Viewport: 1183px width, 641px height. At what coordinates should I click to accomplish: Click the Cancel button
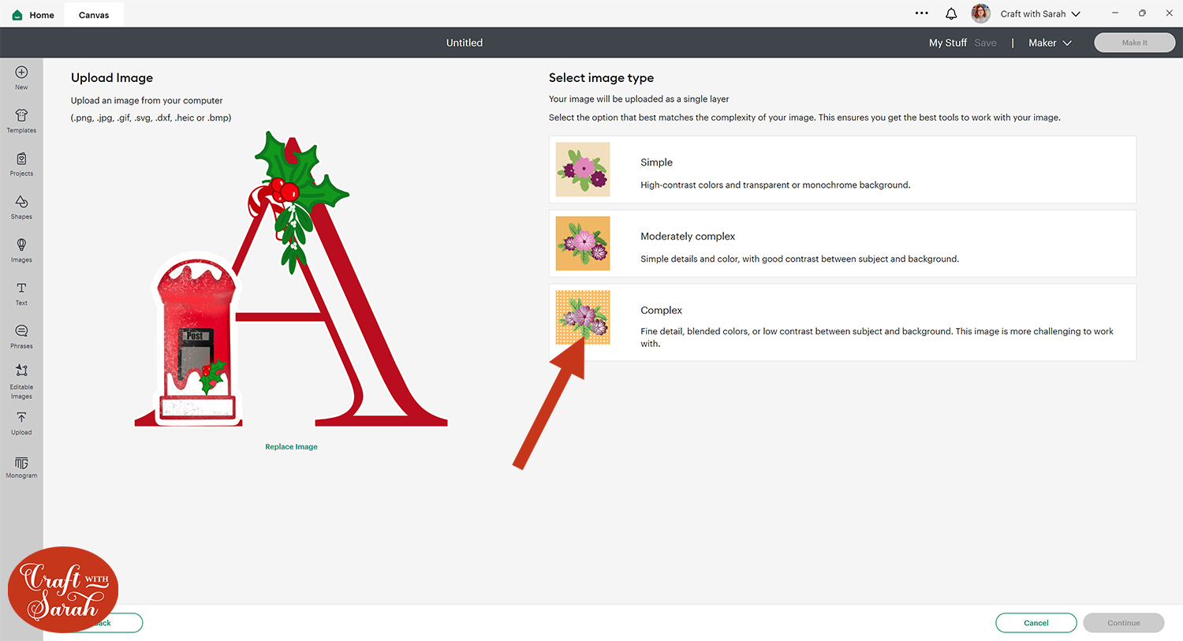[x=1036, y=623]
